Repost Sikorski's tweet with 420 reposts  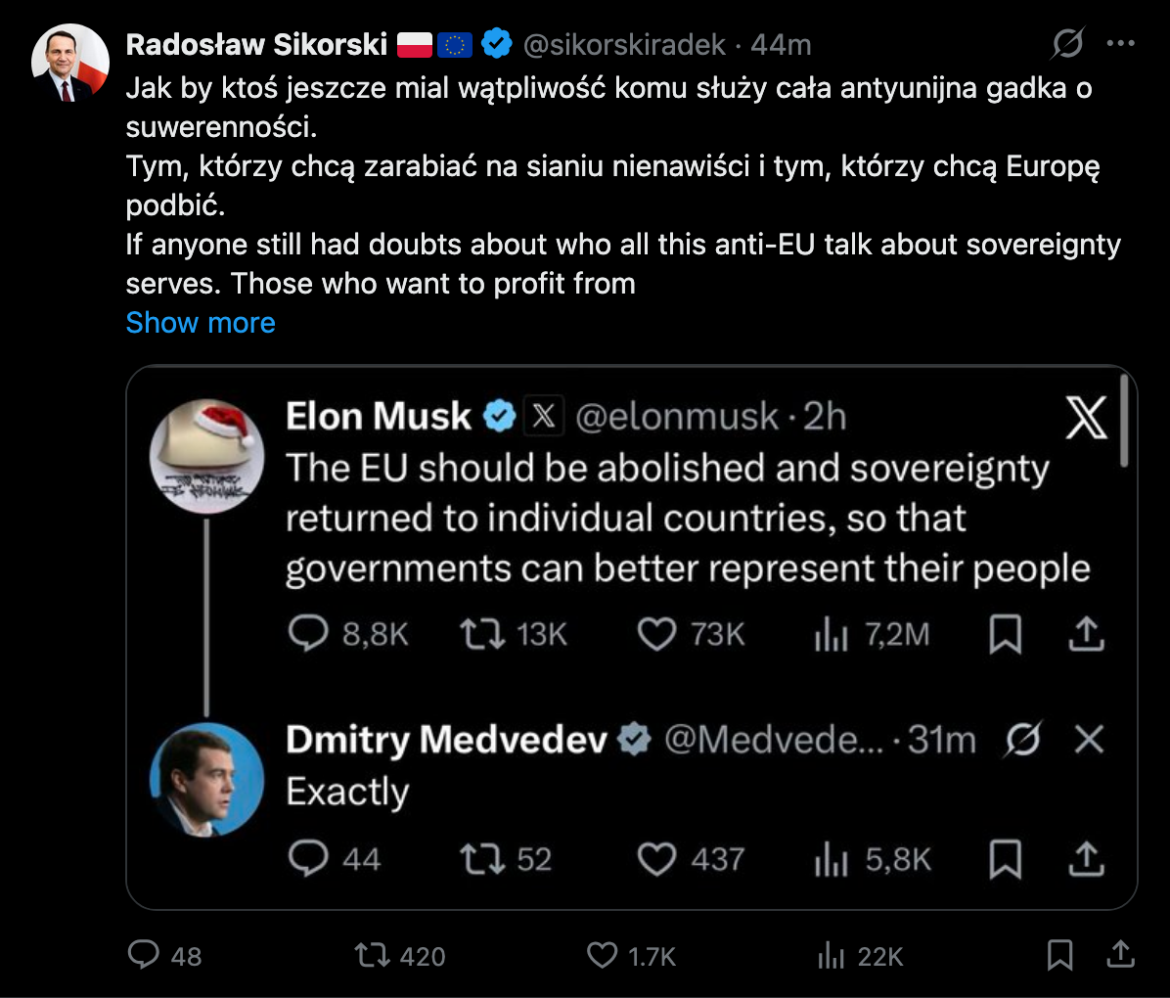tap(372, 954)
